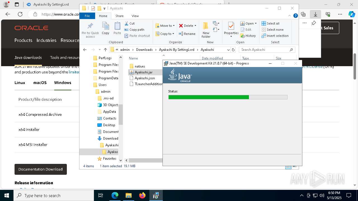Go up one folder level arrow
The height and width of the screenshot is (201, 358).
tap(105, 50)
